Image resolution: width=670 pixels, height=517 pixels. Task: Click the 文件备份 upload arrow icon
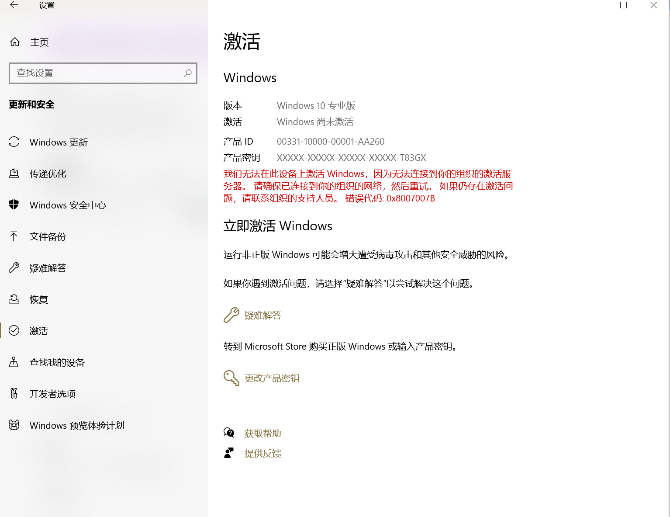pyautogui.click(x=14, y=236)
